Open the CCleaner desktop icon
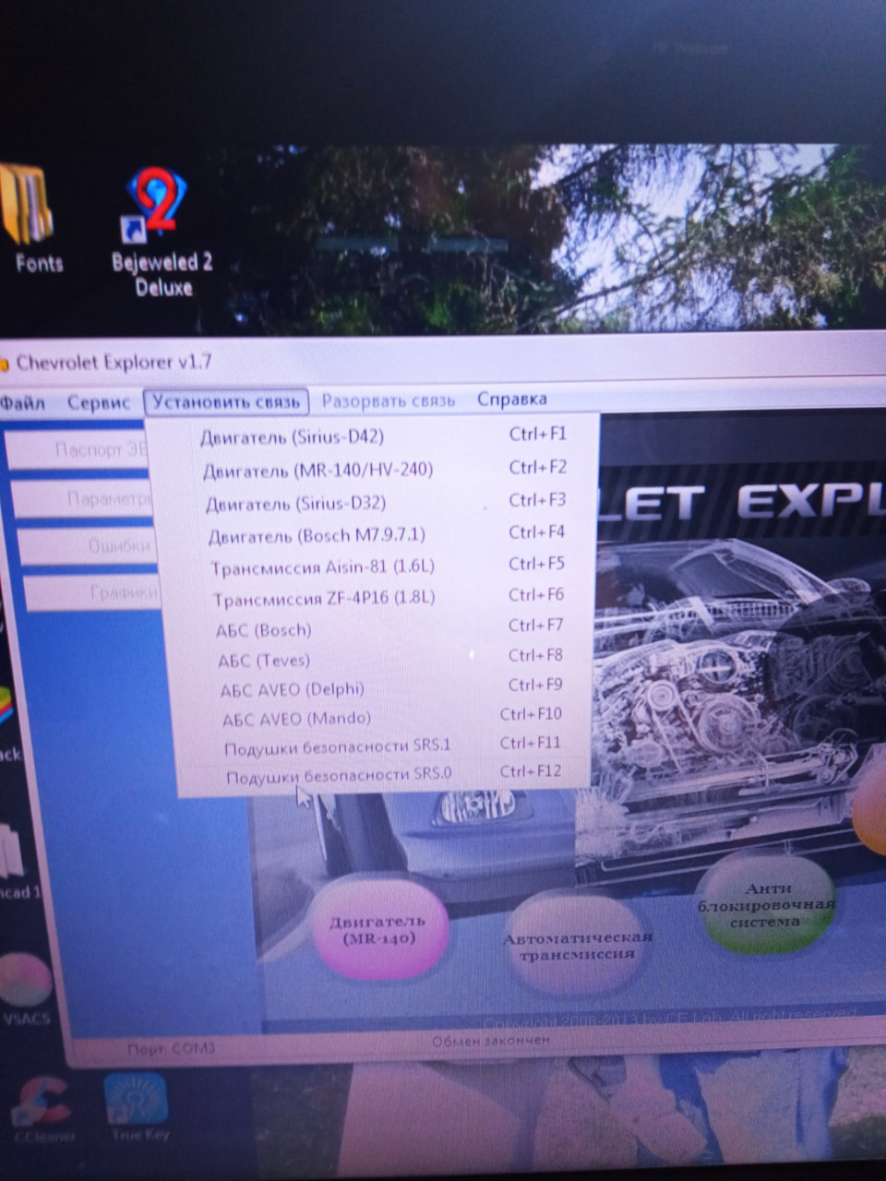Viewport: 886px width, 1181px height. (42, 1109)
